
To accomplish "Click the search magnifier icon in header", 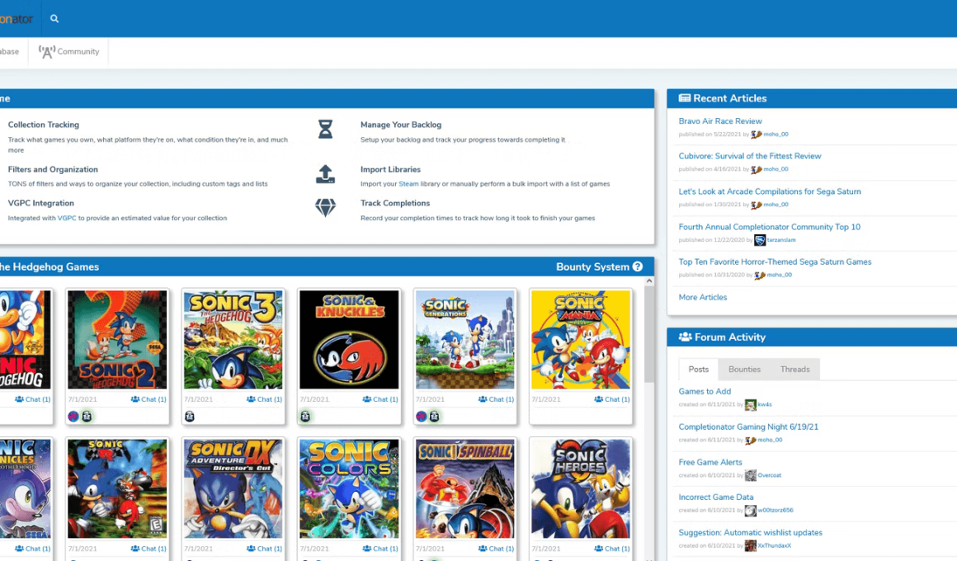I will click(x=54, y=19).
